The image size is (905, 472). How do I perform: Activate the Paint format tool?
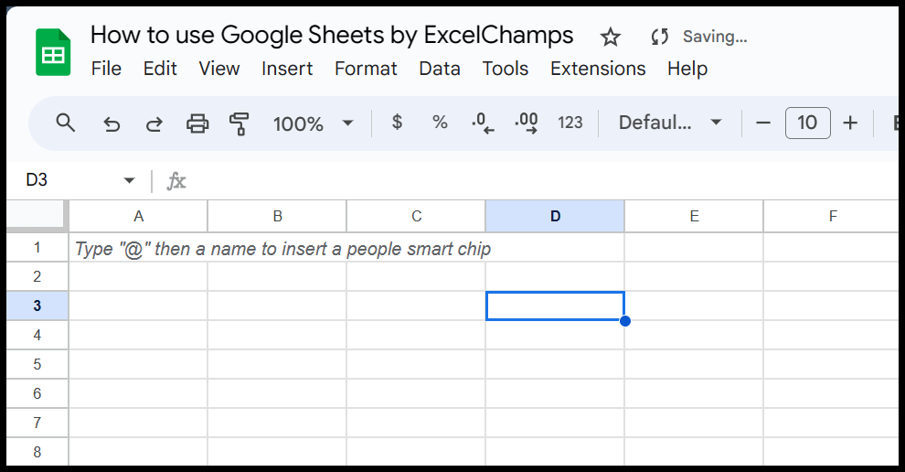coord(240,123)
